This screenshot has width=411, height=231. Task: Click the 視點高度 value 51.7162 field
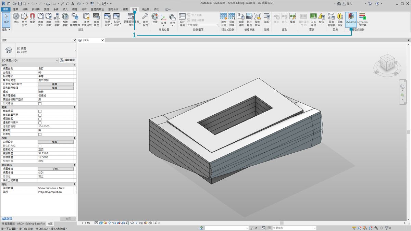pyautogui.click(x=55, y=153)
